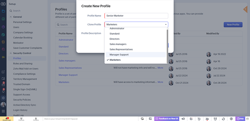Open the Sales Representatives profile link in table
This screenshot has width=250, height=121.
tap(70, 68)
